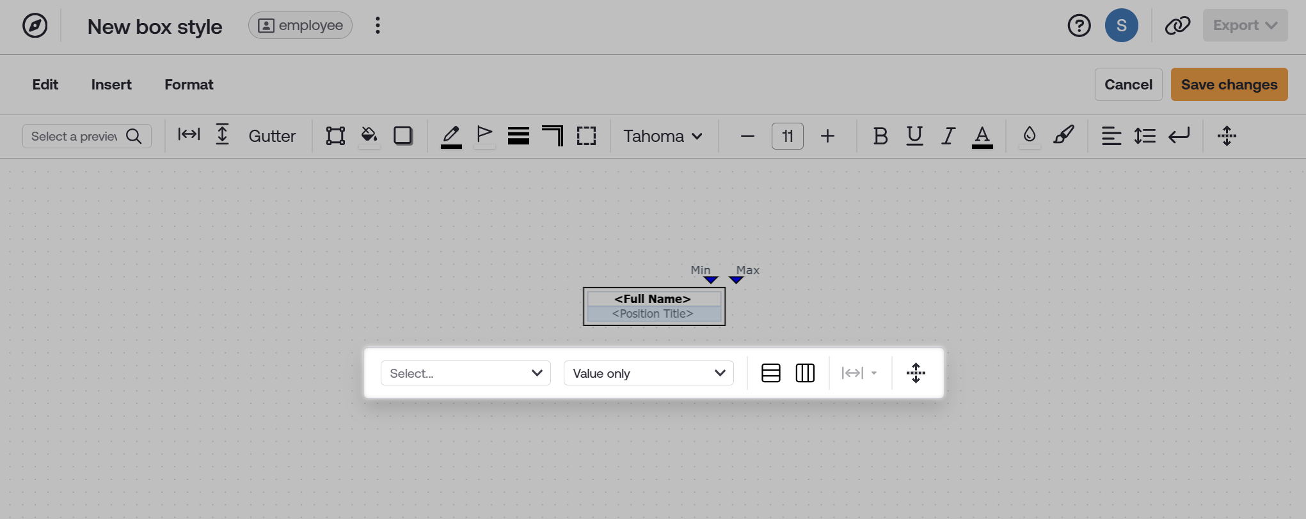Screen dimensions: 1306x519
Task: Click the copy link chain icon
Action: pyautogui.click(x=1177, y=26)
